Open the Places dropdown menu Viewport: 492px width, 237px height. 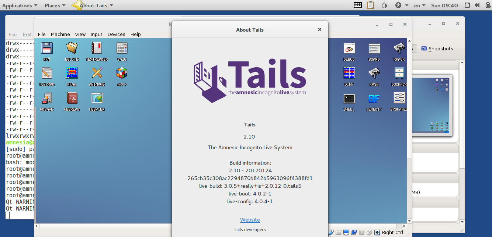click(55, 6)
